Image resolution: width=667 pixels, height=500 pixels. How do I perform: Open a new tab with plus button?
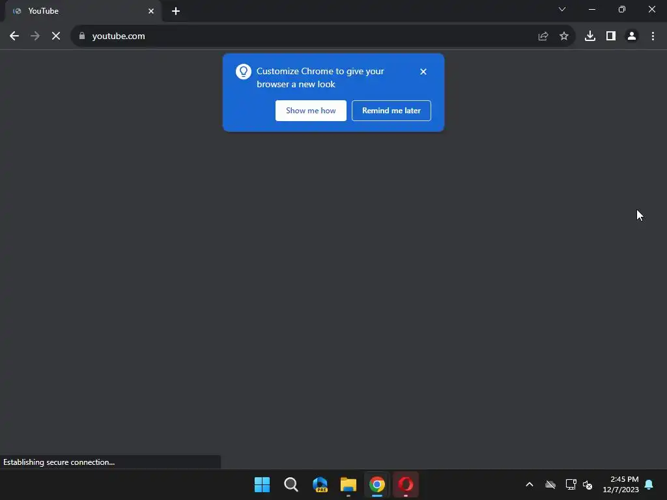176,11
